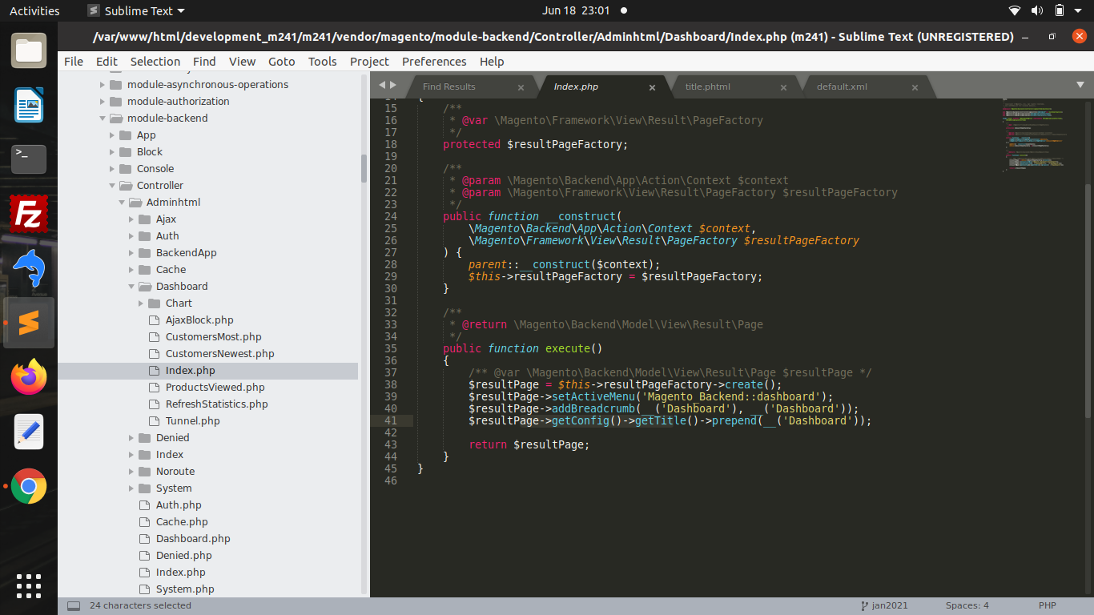Switch to default.xml tab
Image resolution: width=1094 pixels, height=615 pixels.
click(x=842, y=86)
